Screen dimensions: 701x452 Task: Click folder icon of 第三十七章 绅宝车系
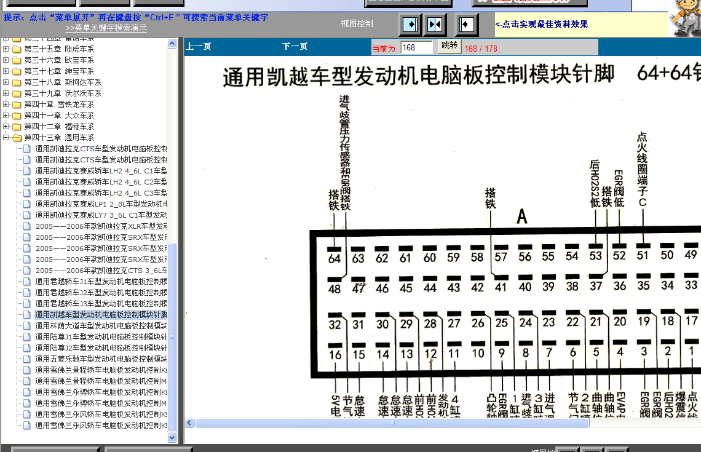pos(17,71)
